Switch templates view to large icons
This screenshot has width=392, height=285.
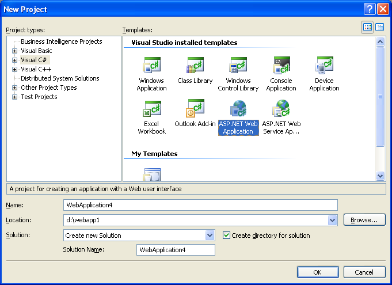pyautogui.click(x=367, y=27)
